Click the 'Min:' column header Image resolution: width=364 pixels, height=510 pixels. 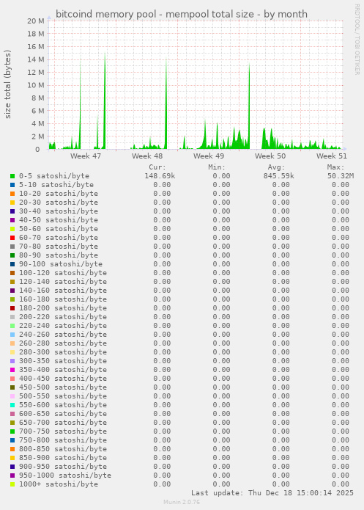point(217,167)
